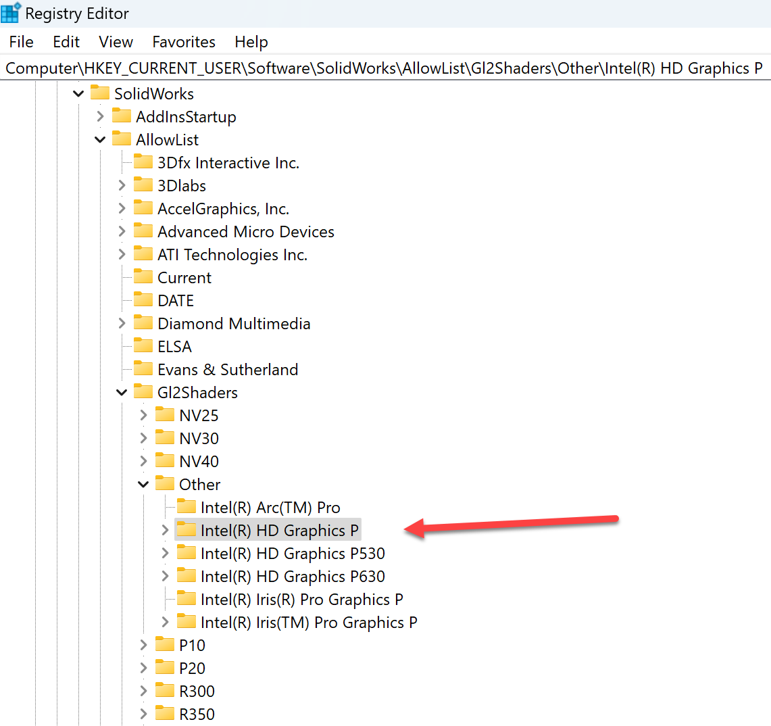Click the NV25 folder icon

[x=165, y=415]
